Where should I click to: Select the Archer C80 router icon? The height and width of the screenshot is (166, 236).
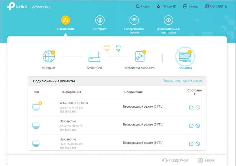pyautogui.click(x=94, y=57)
